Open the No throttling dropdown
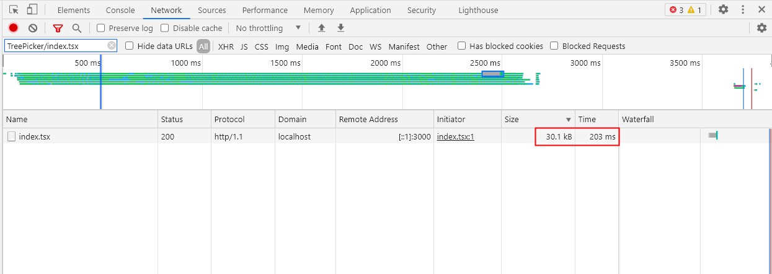The height and width of the screenshot is (274, 772). pos(268,28)
